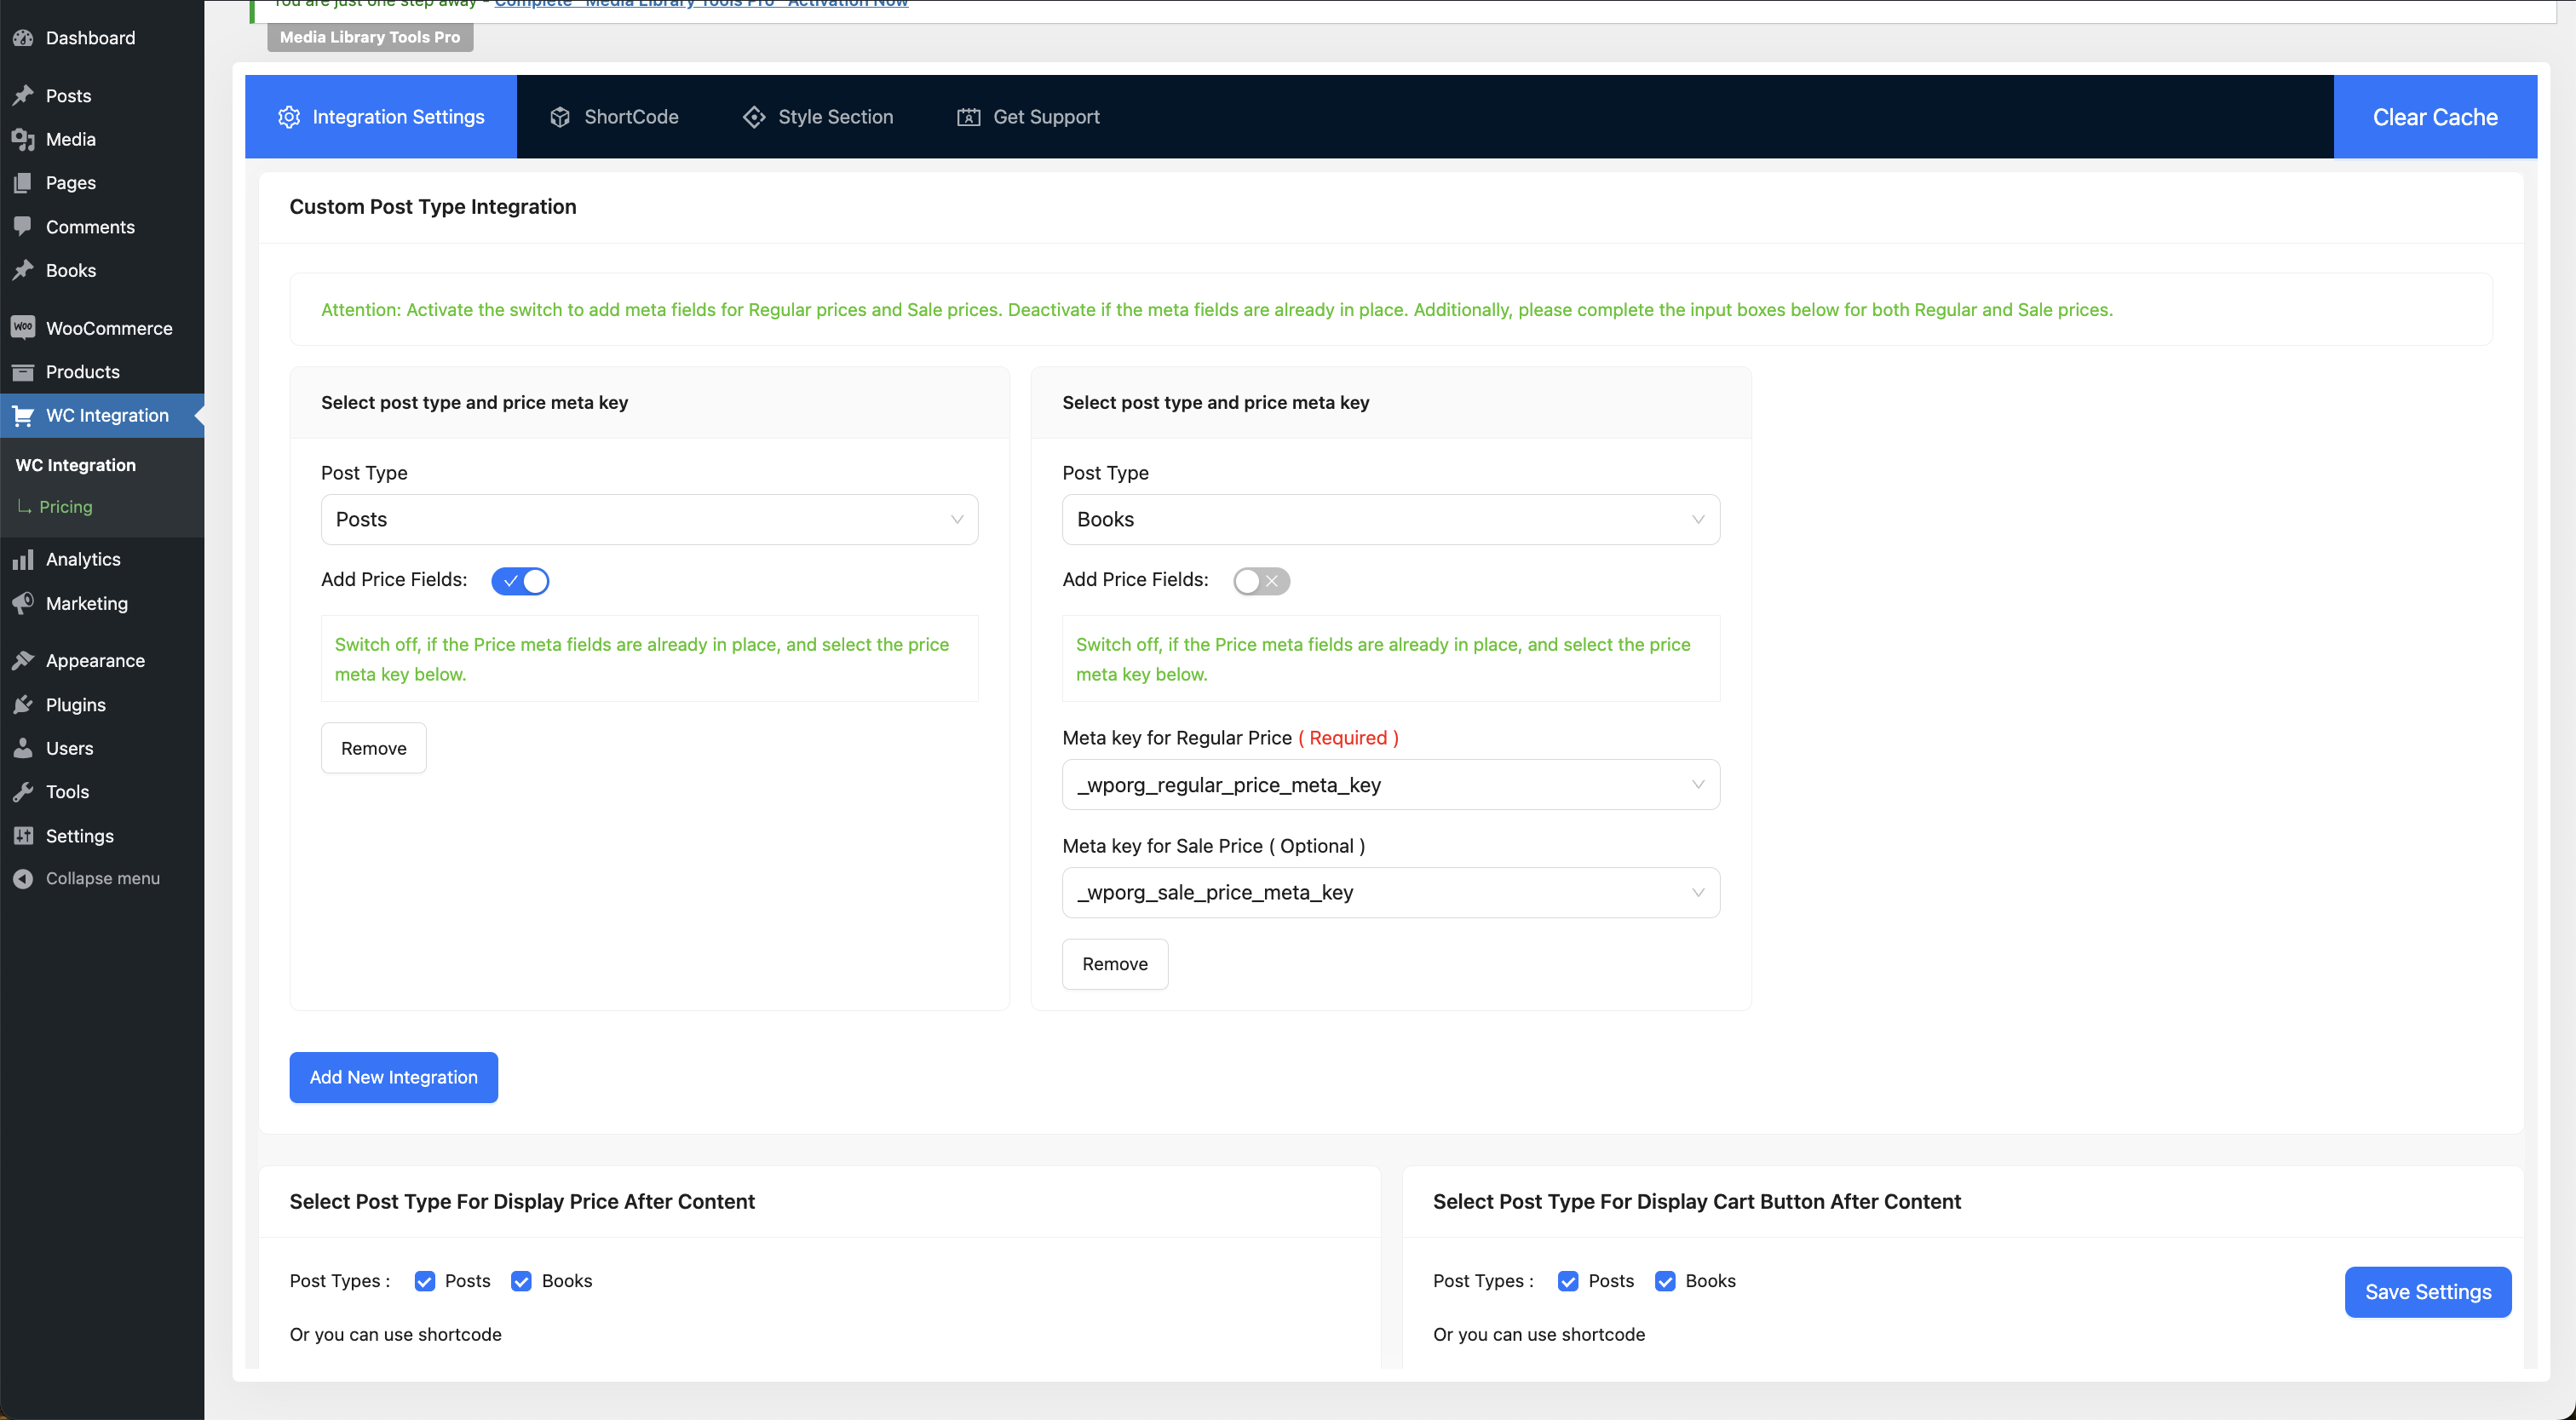The image size is (2576, 1420).
Task: Click the Tools wrench icon
Action: pos(23,791)
